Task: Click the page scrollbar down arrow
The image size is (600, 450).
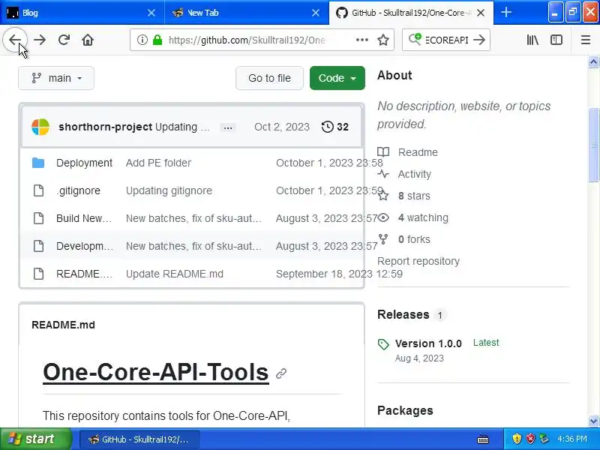Action: click(593, 421)
